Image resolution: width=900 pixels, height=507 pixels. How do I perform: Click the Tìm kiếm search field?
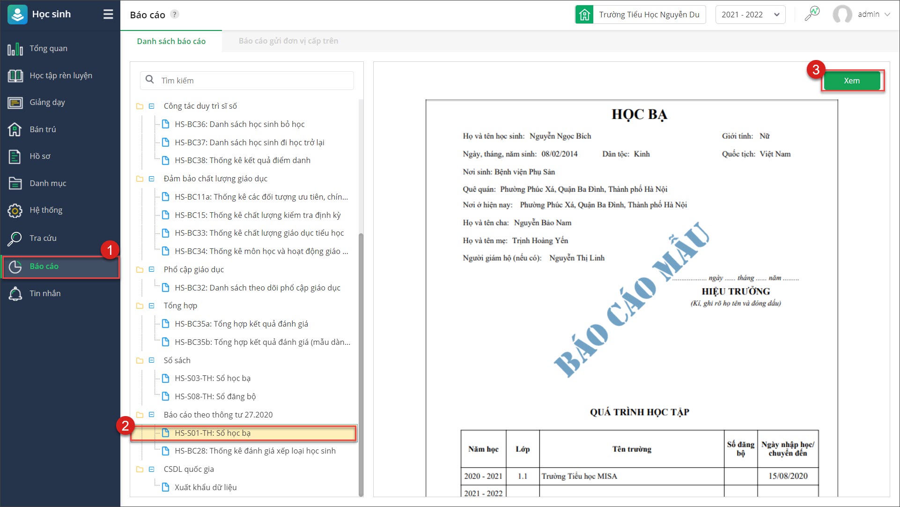coord(253,81)
